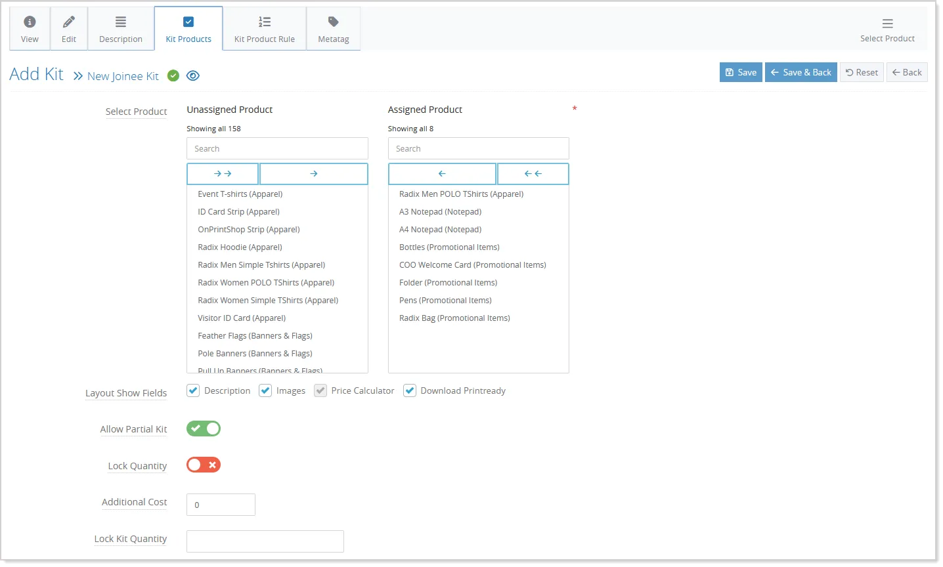
Task: Click the Save button
Action: (741, 72)
